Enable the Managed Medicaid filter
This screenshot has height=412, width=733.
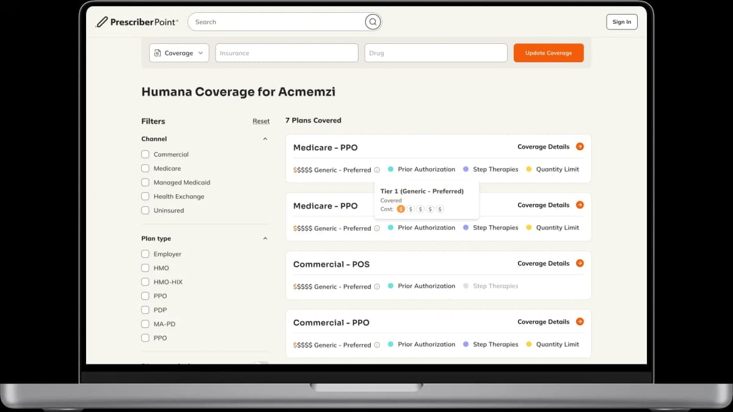(x=145, y=182)
